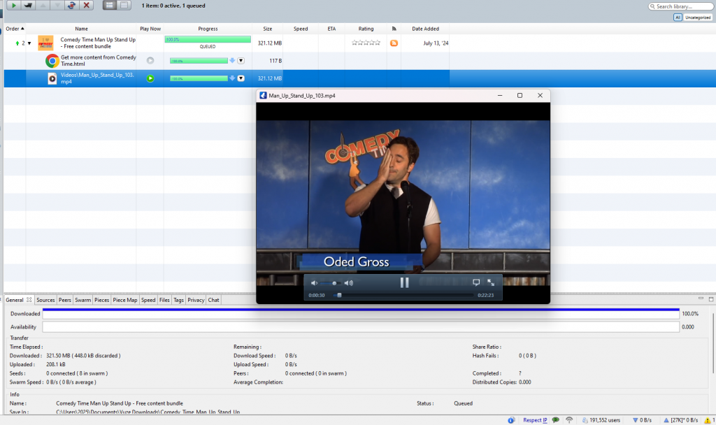Image resolution: width=716 pixels, height=425 pixels.
Task: Click the video seek progress bar
Action: coord(406,296)
